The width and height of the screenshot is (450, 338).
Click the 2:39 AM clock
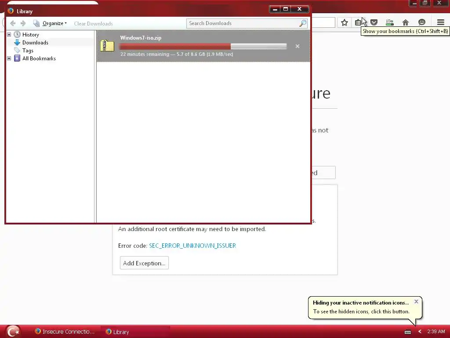(436, 332)
